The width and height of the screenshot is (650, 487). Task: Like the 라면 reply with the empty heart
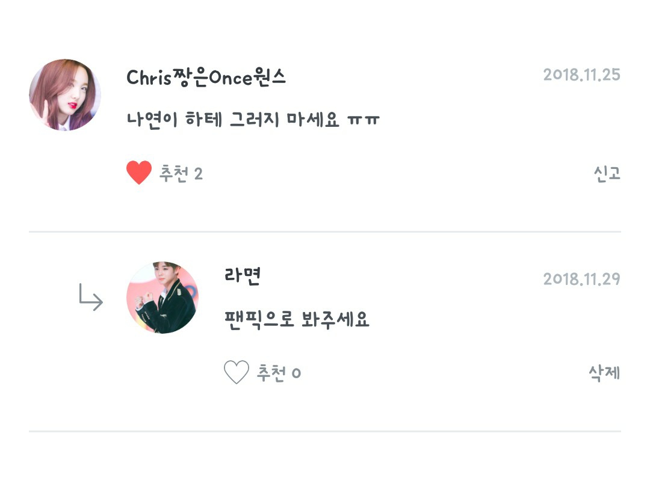236,373
